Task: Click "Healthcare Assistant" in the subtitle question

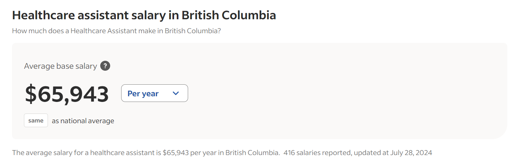Action: coord(104,31)
